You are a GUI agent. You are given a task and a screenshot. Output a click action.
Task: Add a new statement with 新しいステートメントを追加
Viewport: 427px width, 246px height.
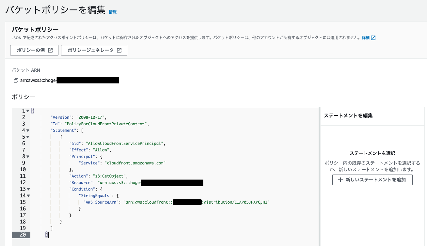[372, 180]
